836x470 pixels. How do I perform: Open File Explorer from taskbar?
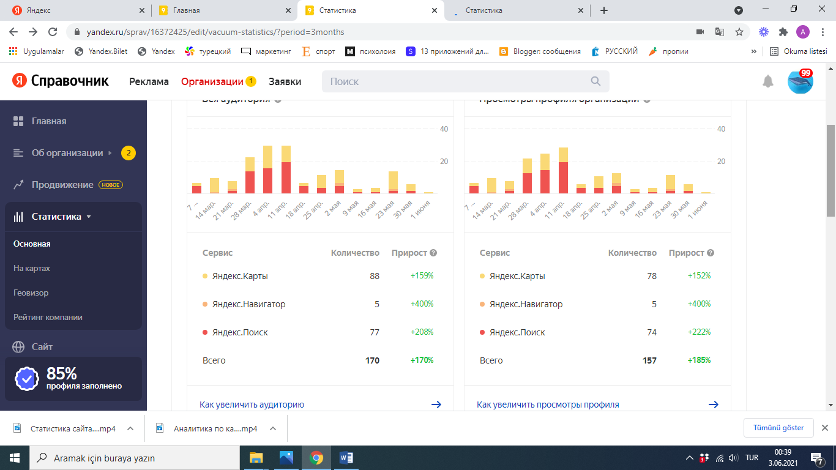(256, 458)
